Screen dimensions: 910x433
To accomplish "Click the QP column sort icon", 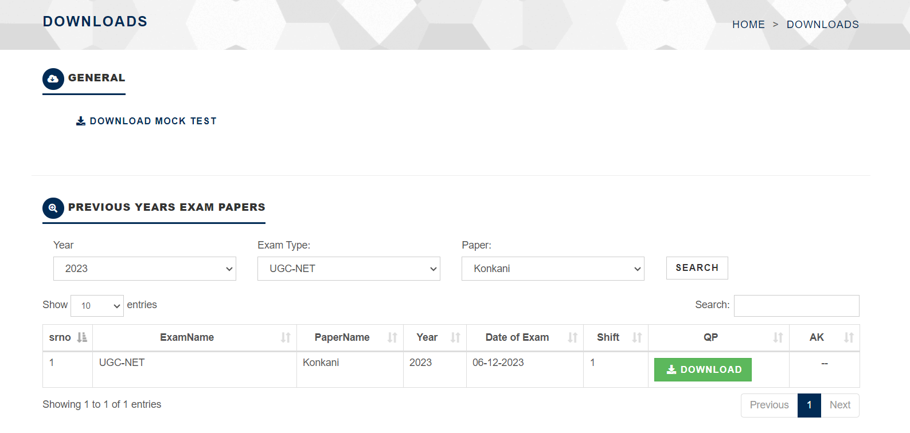I will tap(778, 337).
